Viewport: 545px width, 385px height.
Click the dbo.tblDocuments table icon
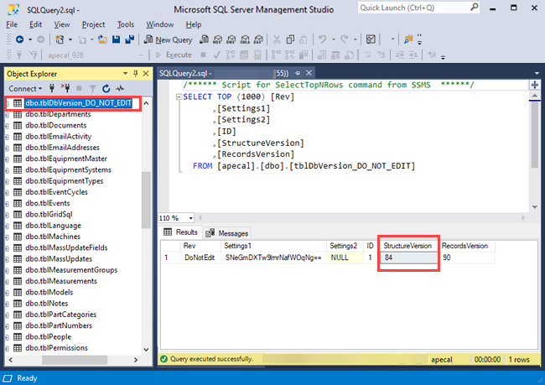[x=18, y=125]
